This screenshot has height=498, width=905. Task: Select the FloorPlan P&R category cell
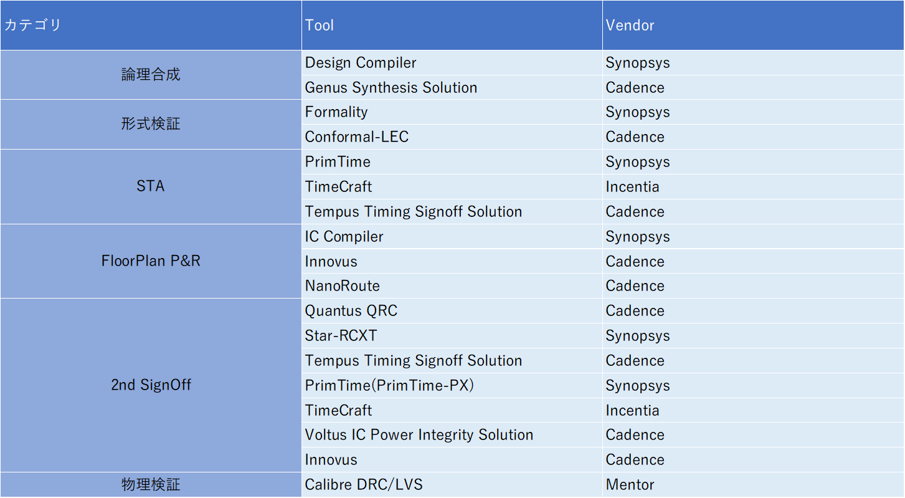[151, 261]
